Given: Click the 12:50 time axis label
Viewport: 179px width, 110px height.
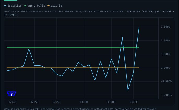Looking at the screenshot, I should click(34, 102).
